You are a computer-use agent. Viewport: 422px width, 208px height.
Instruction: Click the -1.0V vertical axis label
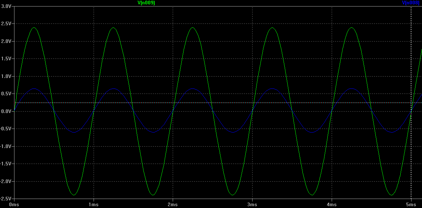coord(5,146)
